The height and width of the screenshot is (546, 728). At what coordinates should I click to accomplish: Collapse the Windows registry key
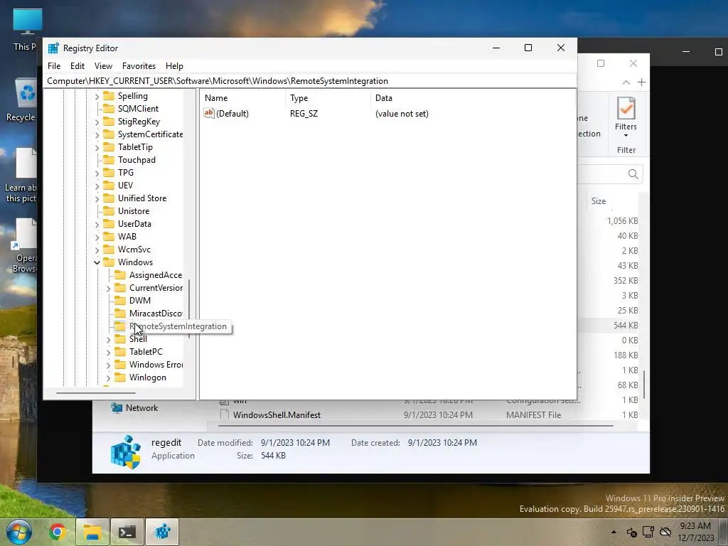[x=97, y=262]
